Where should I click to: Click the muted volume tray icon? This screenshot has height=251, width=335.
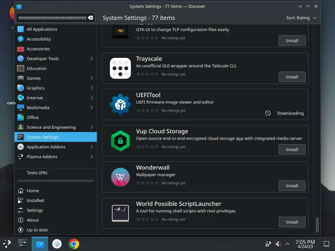click(278, 244)
